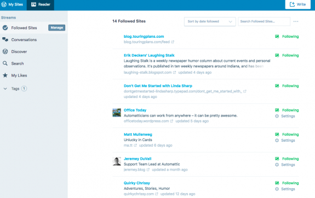Click 'Adventures, Stories, Humor' description text
The height and width of the screenshot is (198, 315).
coord(147,188)
